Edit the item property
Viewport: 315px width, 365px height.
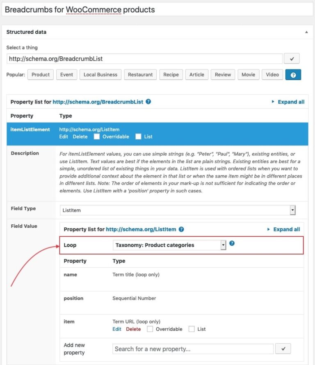[117, 329]
